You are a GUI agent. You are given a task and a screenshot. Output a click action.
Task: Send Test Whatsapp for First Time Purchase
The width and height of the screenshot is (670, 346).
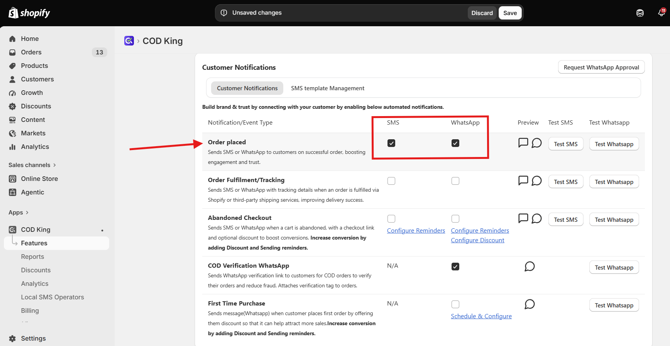coord(614,305)
